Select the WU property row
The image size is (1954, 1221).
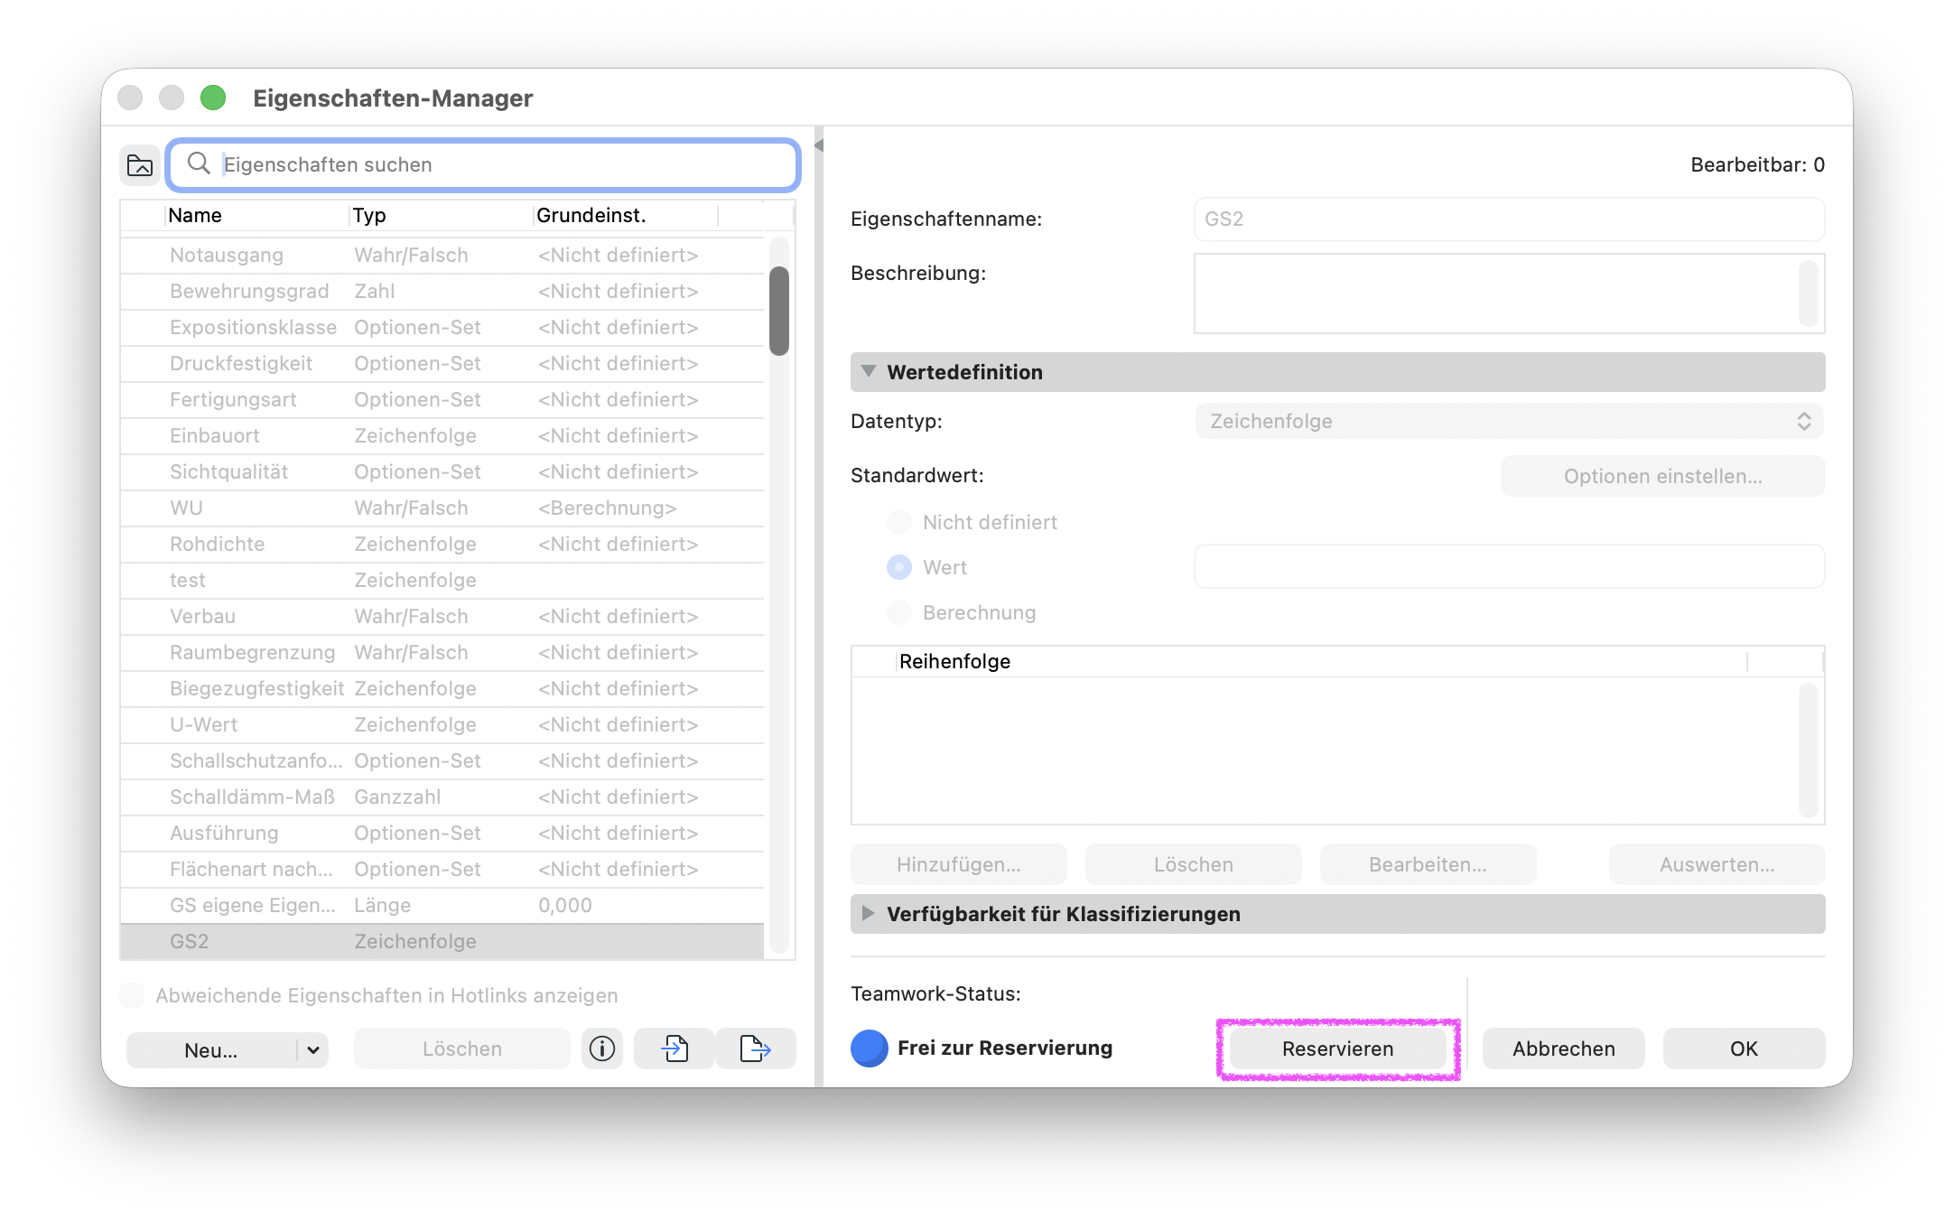pyautogui.click(x=442, y=508)
